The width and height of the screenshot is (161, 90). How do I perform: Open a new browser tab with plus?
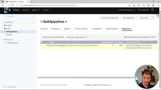point(32,2)
